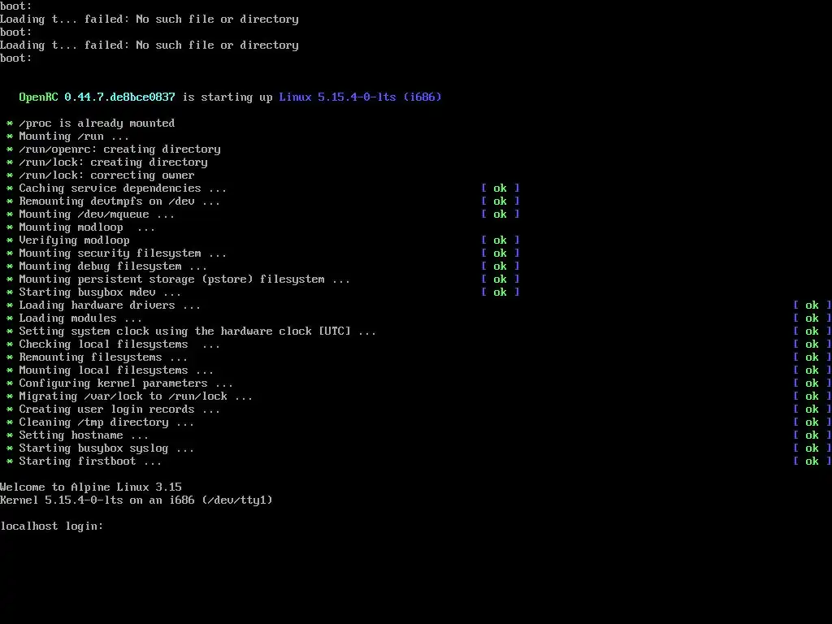Click 'Welcome to Alpine Linux 3.15' text
Screen dimensions: 832x624
pyautogui.click(x=91, y=487)
